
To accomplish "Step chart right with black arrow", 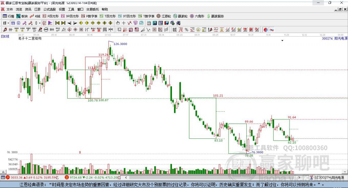I will pos(75,23).
